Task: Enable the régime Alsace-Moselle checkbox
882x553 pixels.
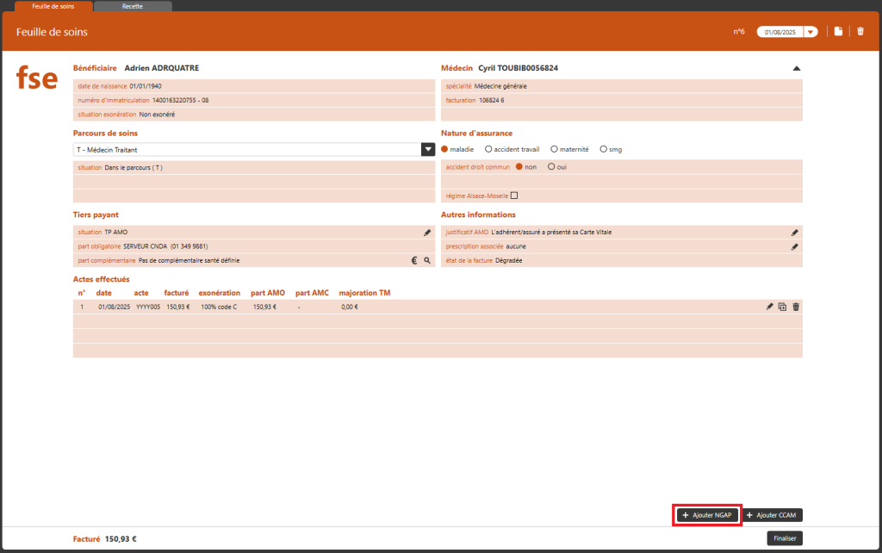Action: click(514, 196)
